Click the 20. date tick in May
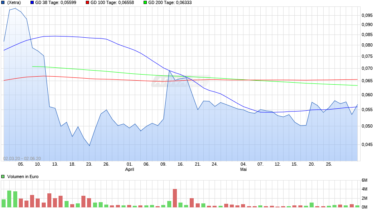Image resolution: width=377 pixels, height=211 pixels. [311, 164]
